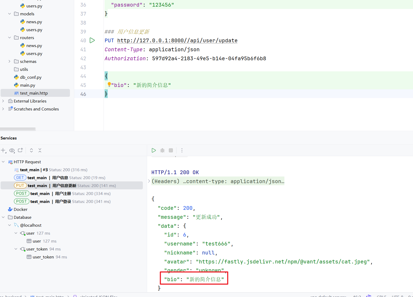Open services in new tab icon
This screenshot has height=297, width=413.
(20, 150)
